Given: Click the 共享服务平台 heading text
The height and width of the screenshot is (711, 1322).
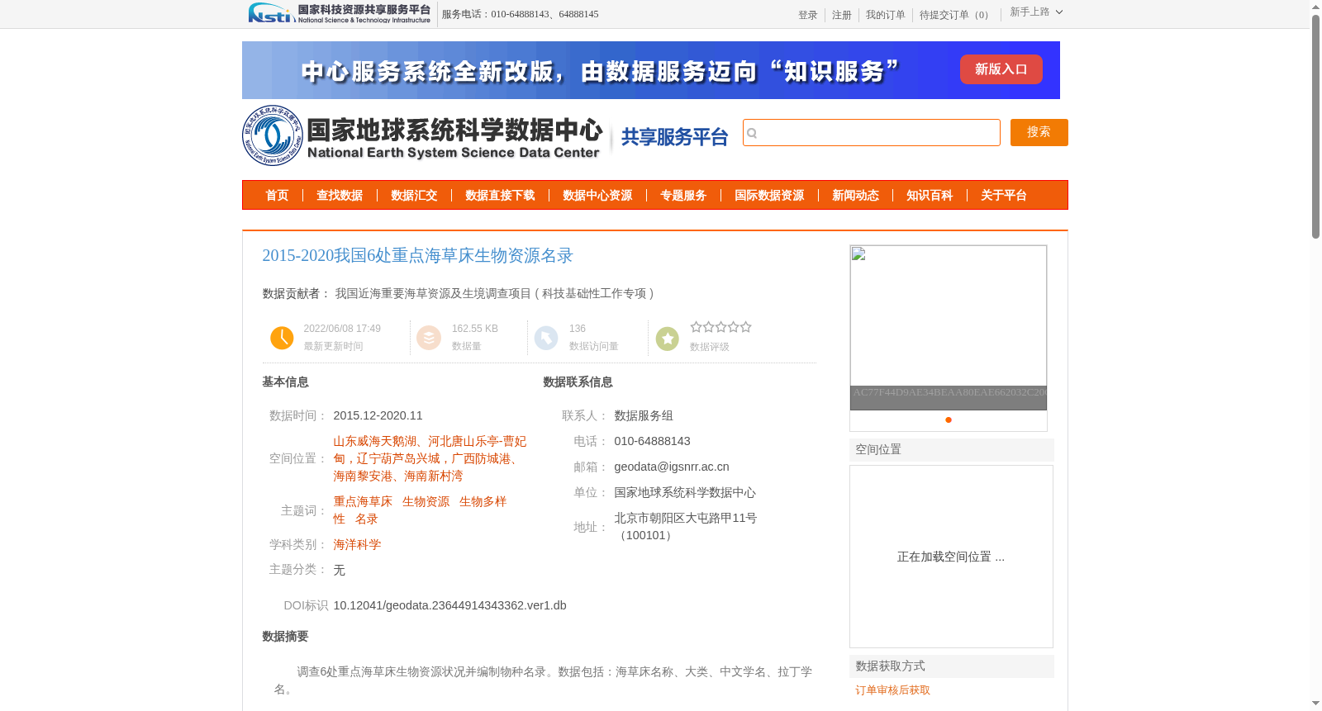Looking at the screenshot, I should pyautogui.click(x=674, y=137).
